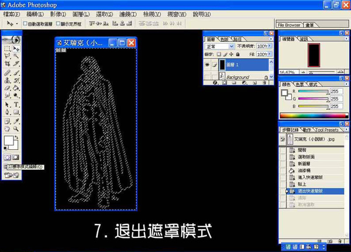
Task: Add layer mask icon in Layers panel
Action: pos(225,83)
